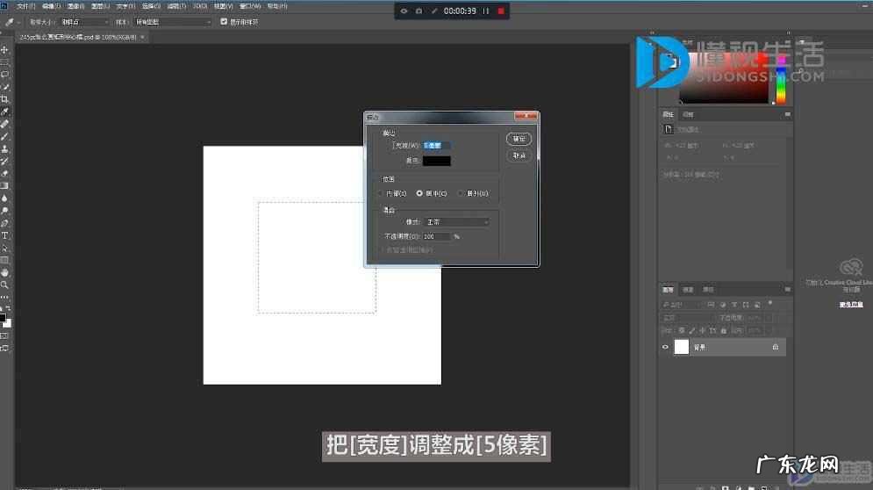873x490 pixels.
Task: Open the Sample (样本) dropdown in options bar
Action: (x=173, y=21)
